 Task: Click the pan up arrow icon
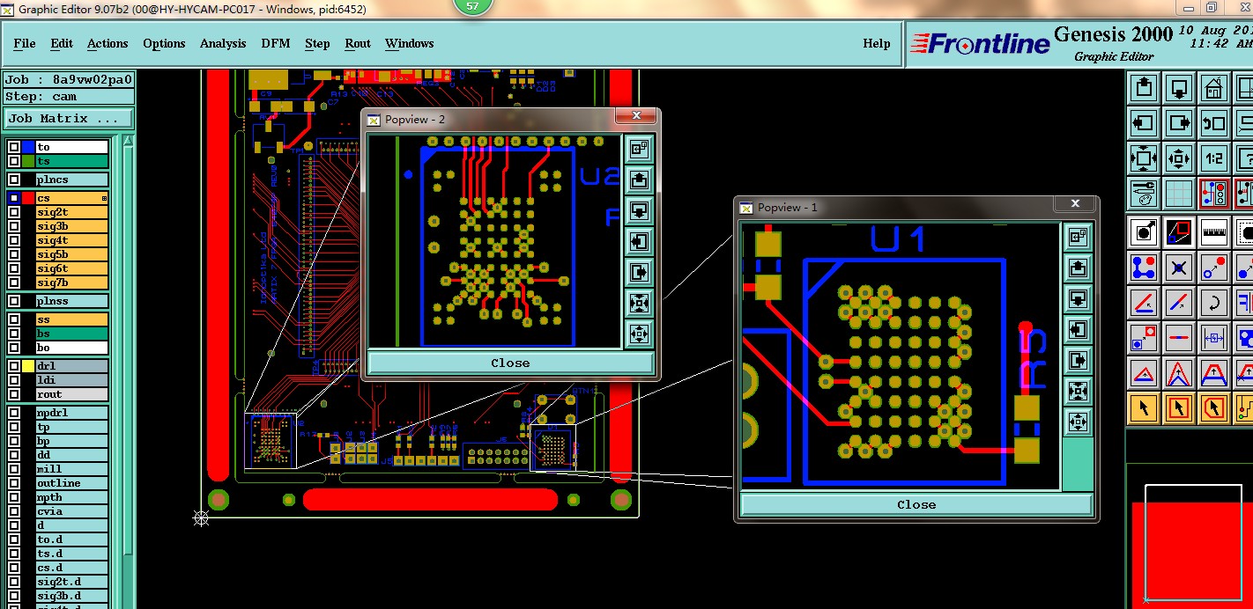[x=1143, y=88]
